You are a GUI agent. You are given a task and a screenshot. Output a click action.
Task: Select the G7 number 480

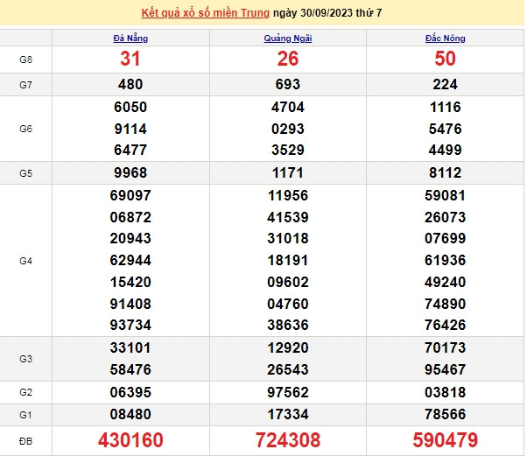(130, 85)
